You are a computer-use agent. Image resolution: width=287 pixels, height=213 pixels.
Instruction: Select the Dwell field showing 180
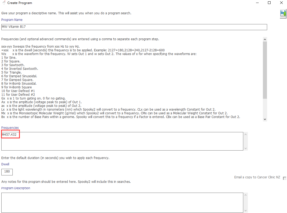click(x=7, y=172)
